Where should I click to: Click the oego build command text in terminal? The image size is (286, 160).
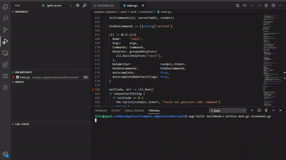coord(230,116)
